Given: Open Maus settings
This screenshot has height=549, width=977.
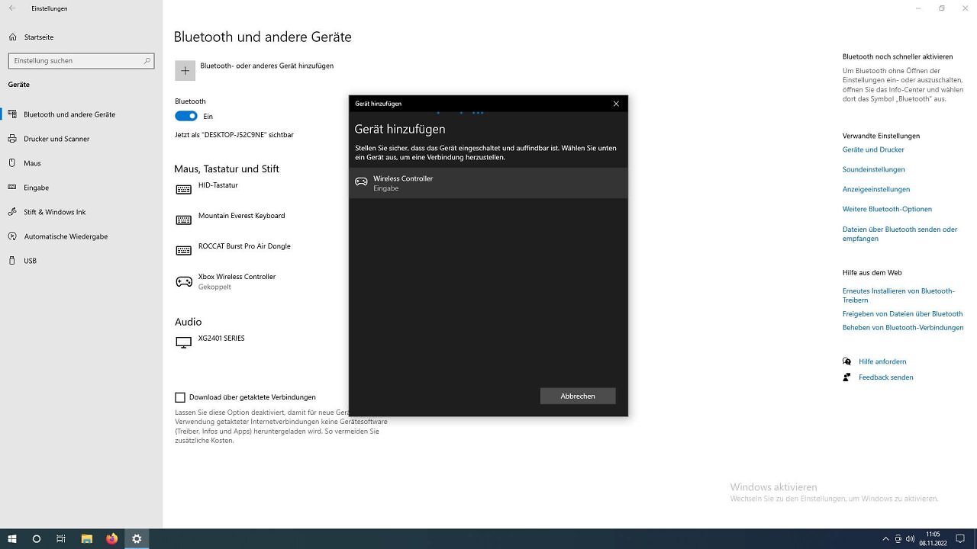Looking at the screenshot, I should 81,163.
